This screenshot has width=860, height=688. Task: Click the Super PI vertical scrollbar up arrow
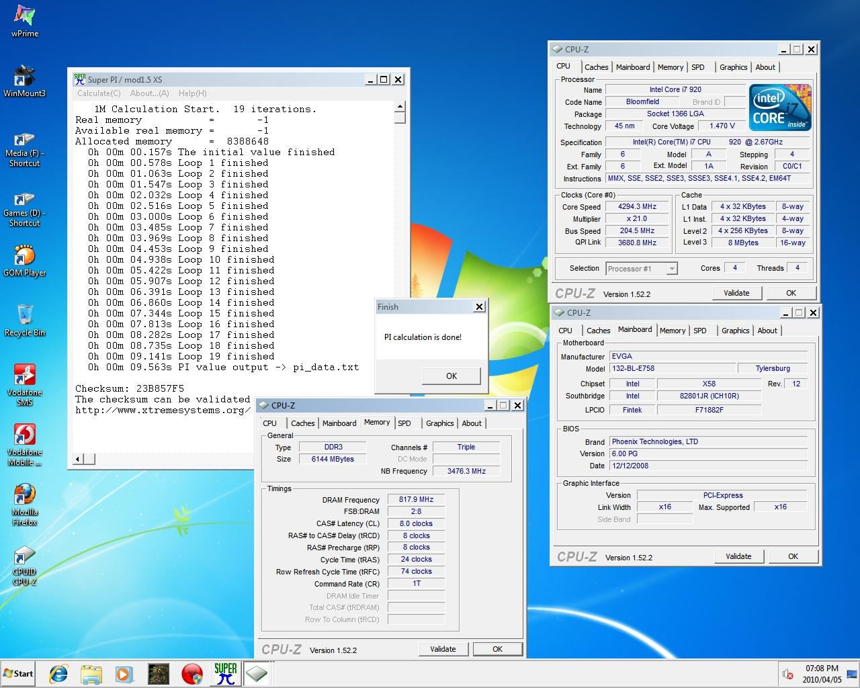pyautogui.click(x=400, y=106)
